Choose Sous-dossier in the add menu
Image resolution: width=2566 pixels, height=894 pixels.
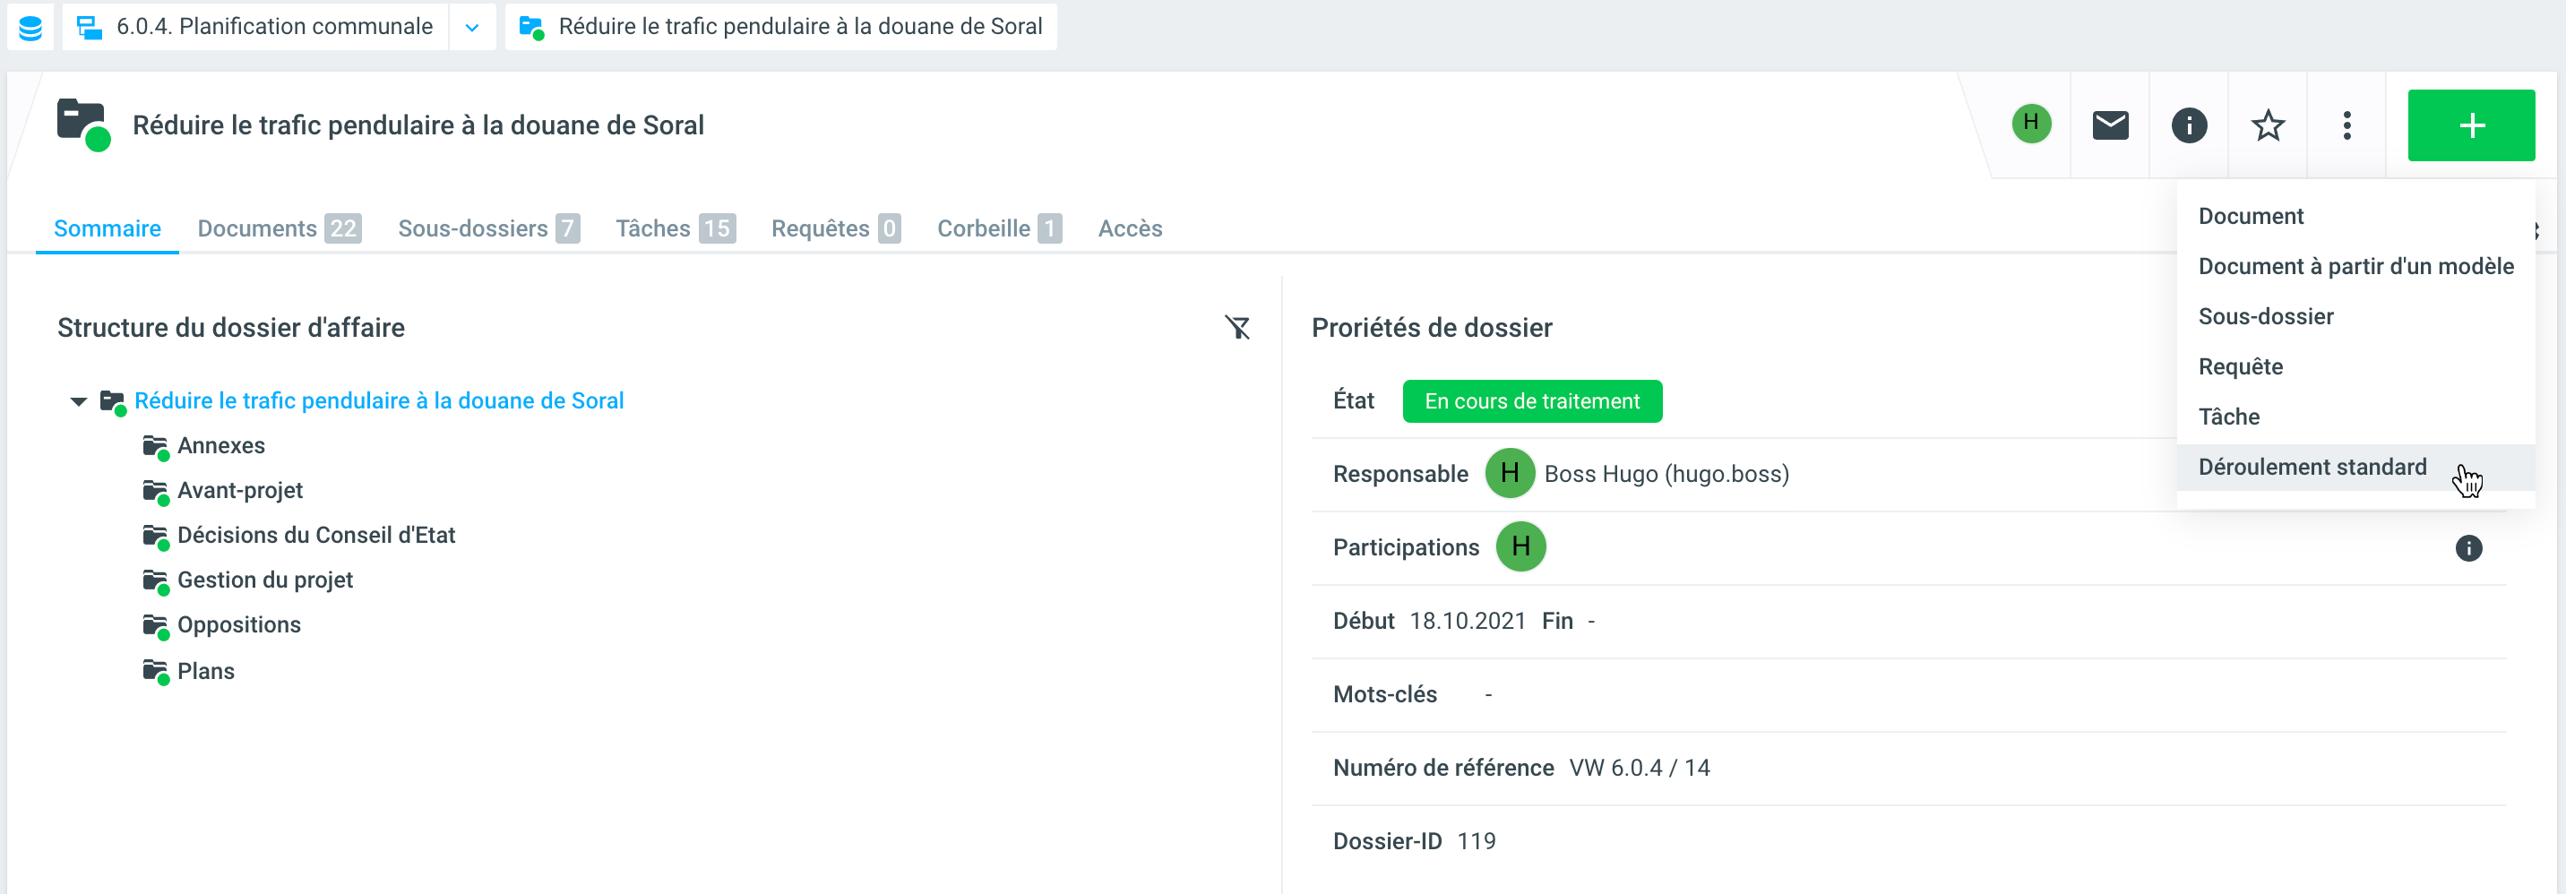[2265, 316]
